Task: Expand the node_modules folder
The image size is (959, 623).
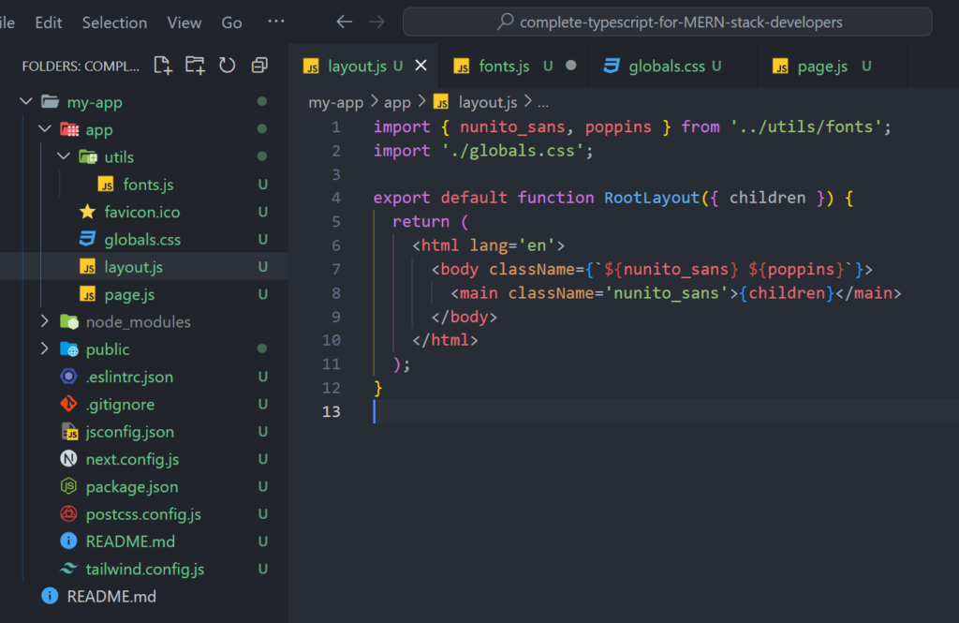Action: pos(44,321)
